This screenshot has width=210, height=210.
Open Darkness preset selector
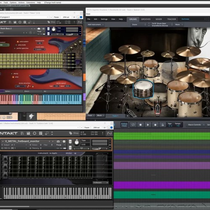point(194,19)
